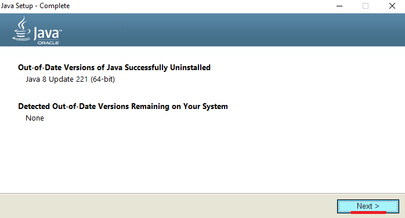Click the words "Your System" in the second heading

(205, 107)
